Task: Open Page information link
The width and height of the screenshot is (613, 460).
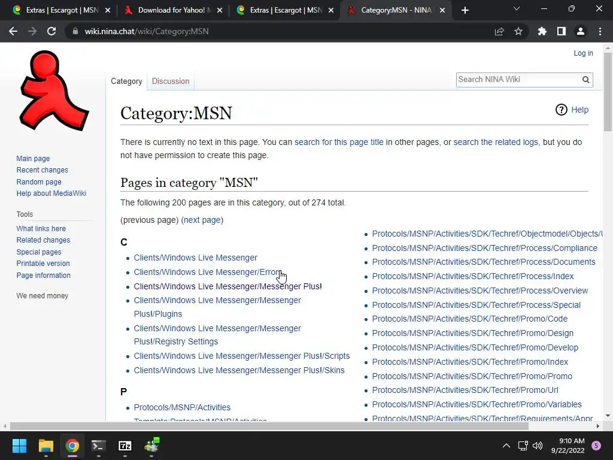Action: pyautogui.click(x=43, y=276)
